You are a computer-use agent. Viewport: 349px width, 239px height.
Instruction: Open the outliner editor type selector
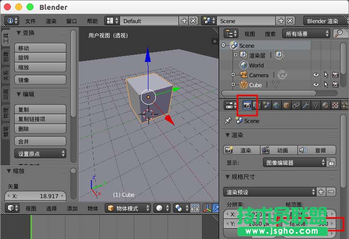click(231, 33)
